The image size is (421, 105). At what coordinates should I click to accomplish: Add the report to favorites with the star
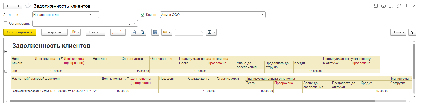click(x=28, y=6)
